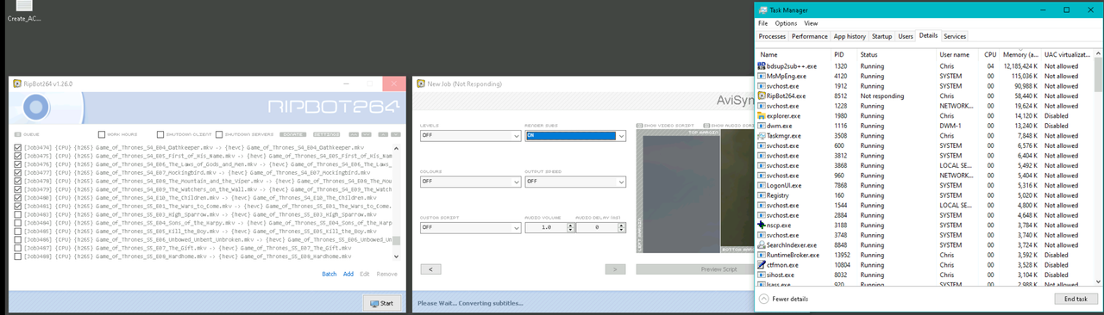
Task: Select the MsMpEng.exe process icon
Action: 761,76
